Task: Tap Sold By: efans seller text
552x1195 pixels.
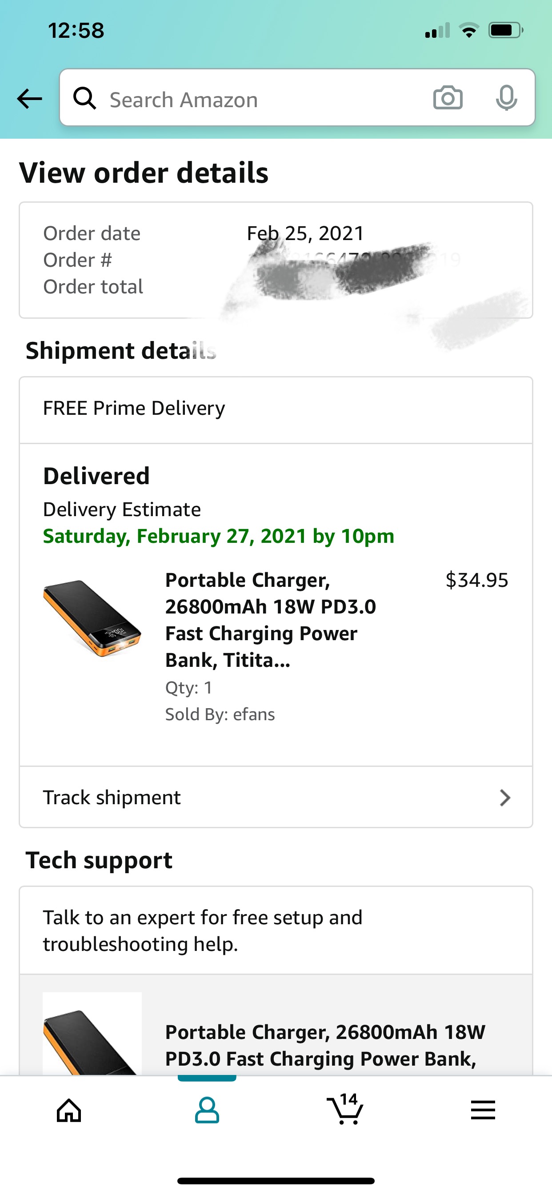Action: [x=220, y=714]
